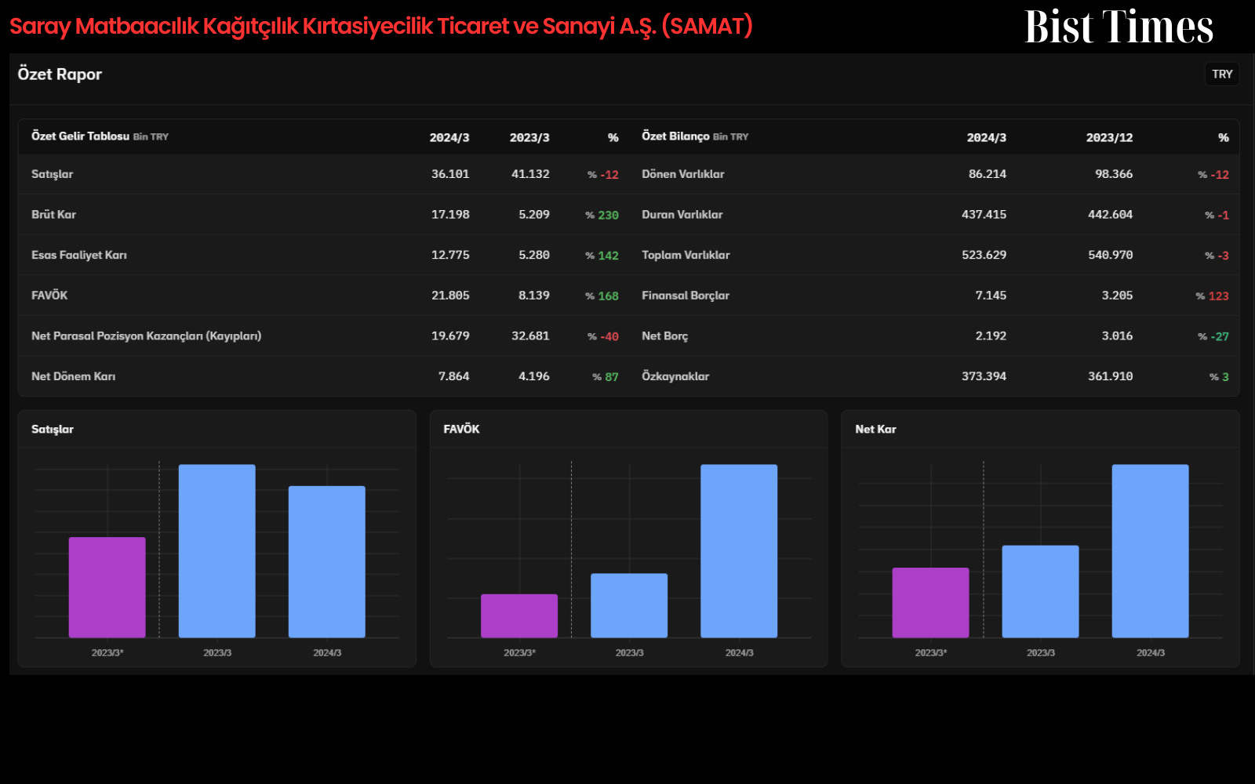Click the Dönen Varlıklar label

(682, 174)
